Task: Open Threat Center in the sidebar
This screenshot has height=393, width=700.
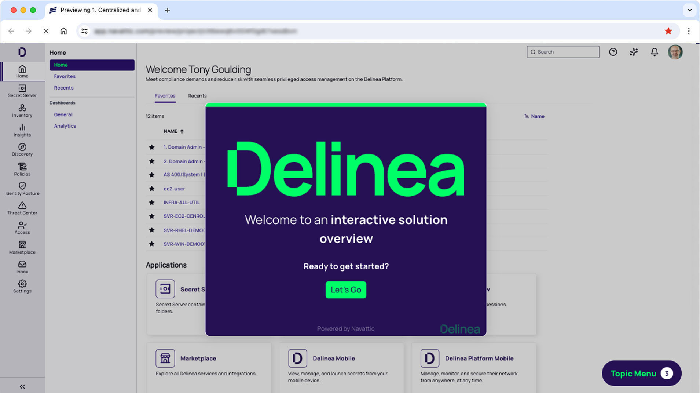Action: (22, 208)
